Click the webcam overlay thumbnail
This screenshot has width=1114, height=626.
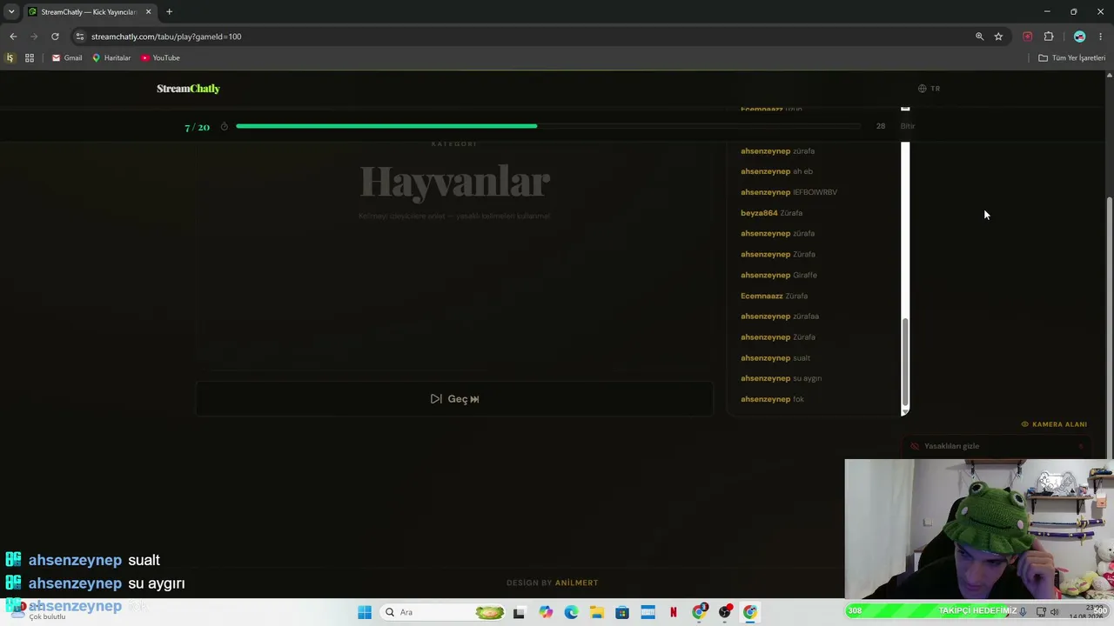979,529
